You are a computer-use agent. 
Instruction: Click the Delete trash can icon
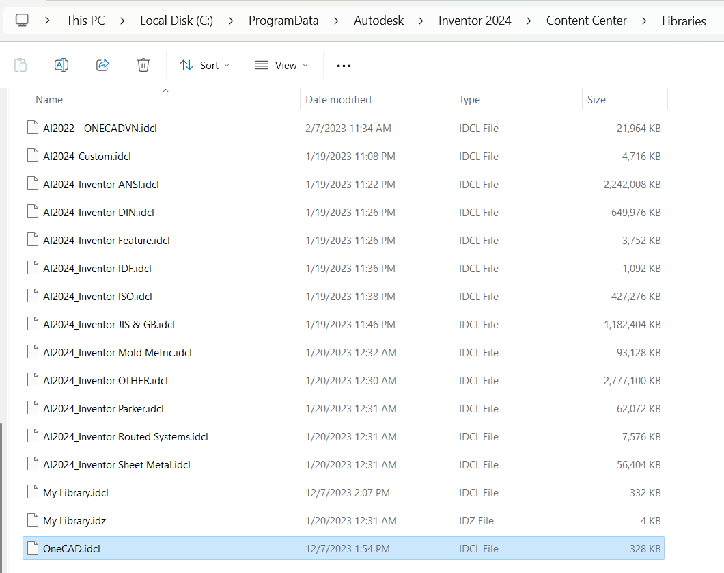(x=143, y=66)
